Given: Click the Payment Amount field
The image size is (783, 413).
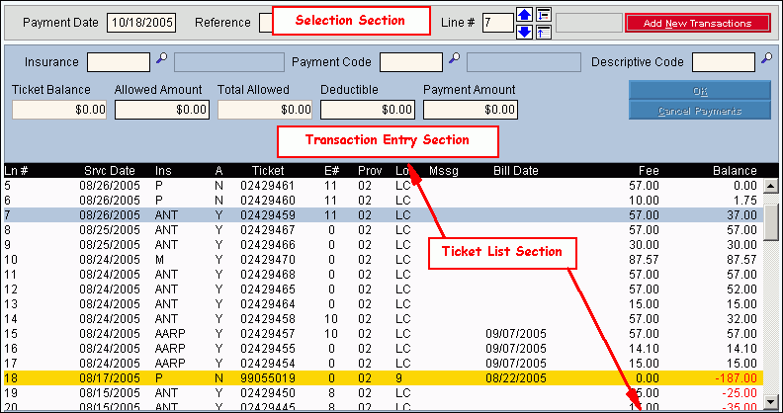Looking at the screenshot, I should [x=470, y=110].
